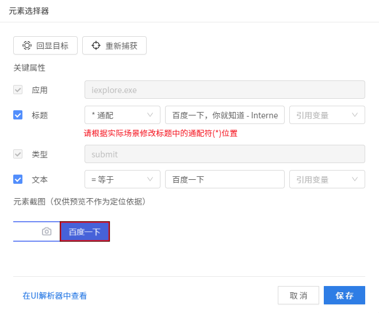Click the 标题 value input field
379x313 pixels.
pyautogui.click(x=224, y=115)
